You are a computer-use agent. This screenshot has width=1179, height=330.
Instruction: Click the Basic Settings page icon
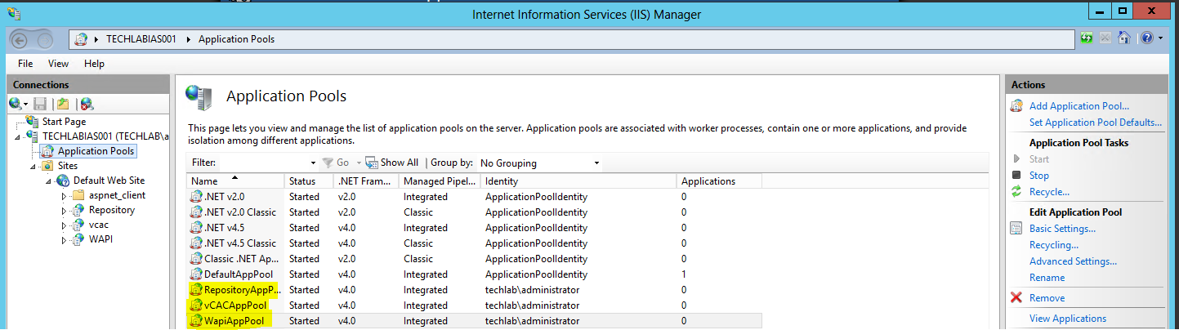(x=1016, y=228)
